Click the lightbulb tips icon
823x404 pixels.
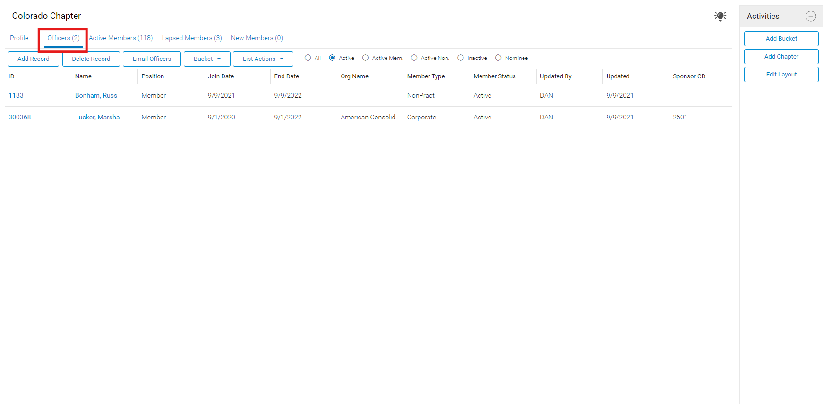(x=720, y=17)
